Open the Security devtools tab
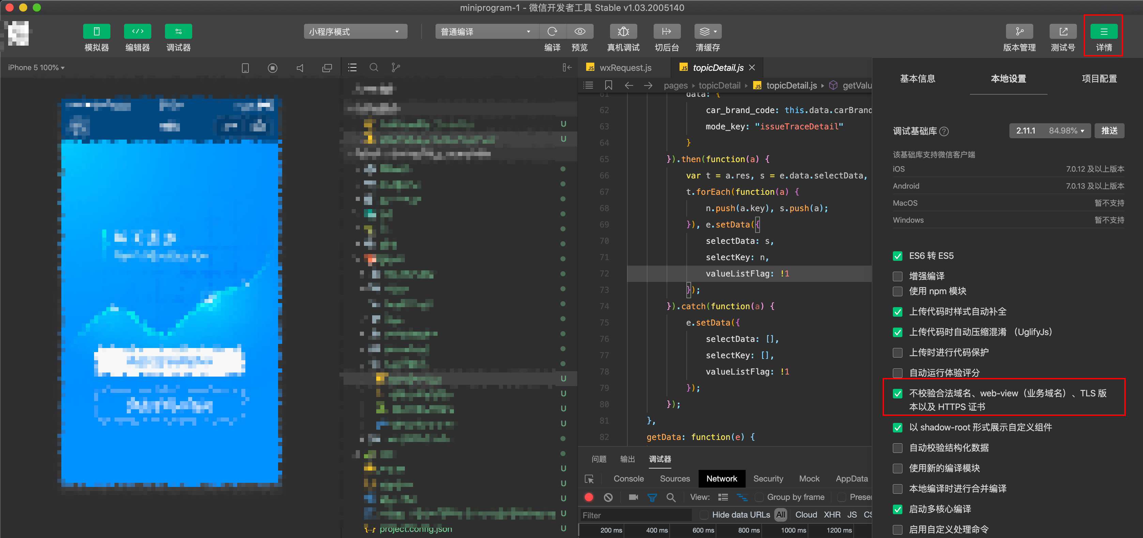The width and height of the screenshot is (1143, 538). pyautogui.click(x=767, y=479)
